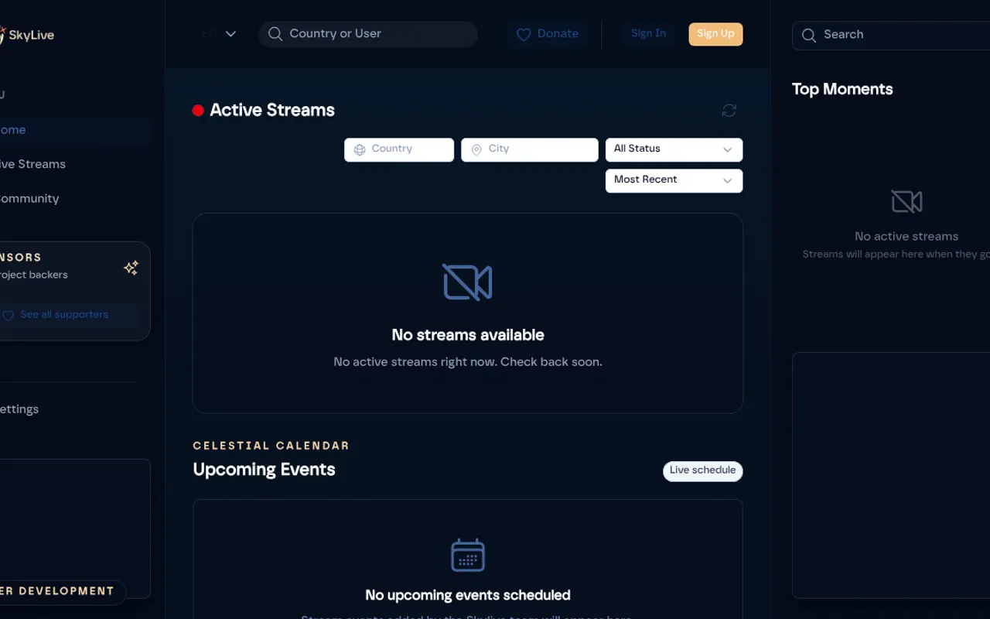Click the magnifier icon in the right Search box
This screenshot has height=619, width=990.
pos(809,36)
